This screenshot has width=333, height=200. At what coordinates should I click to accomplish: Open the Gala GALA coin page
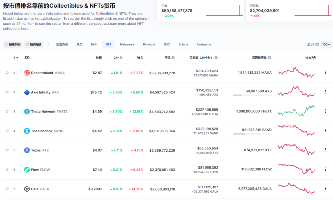point(40,189)
